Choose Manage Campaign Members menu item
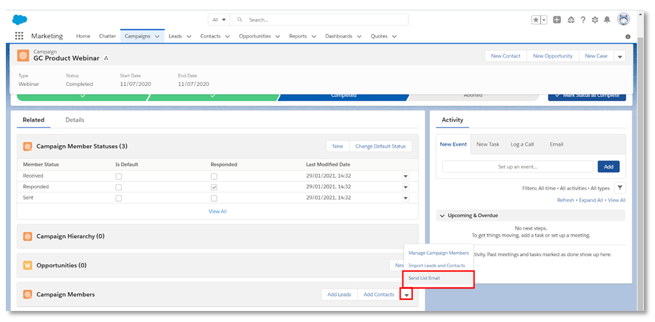 point(438,253)
